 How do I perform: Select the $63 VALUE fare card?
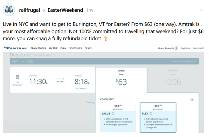coord(118,117)
